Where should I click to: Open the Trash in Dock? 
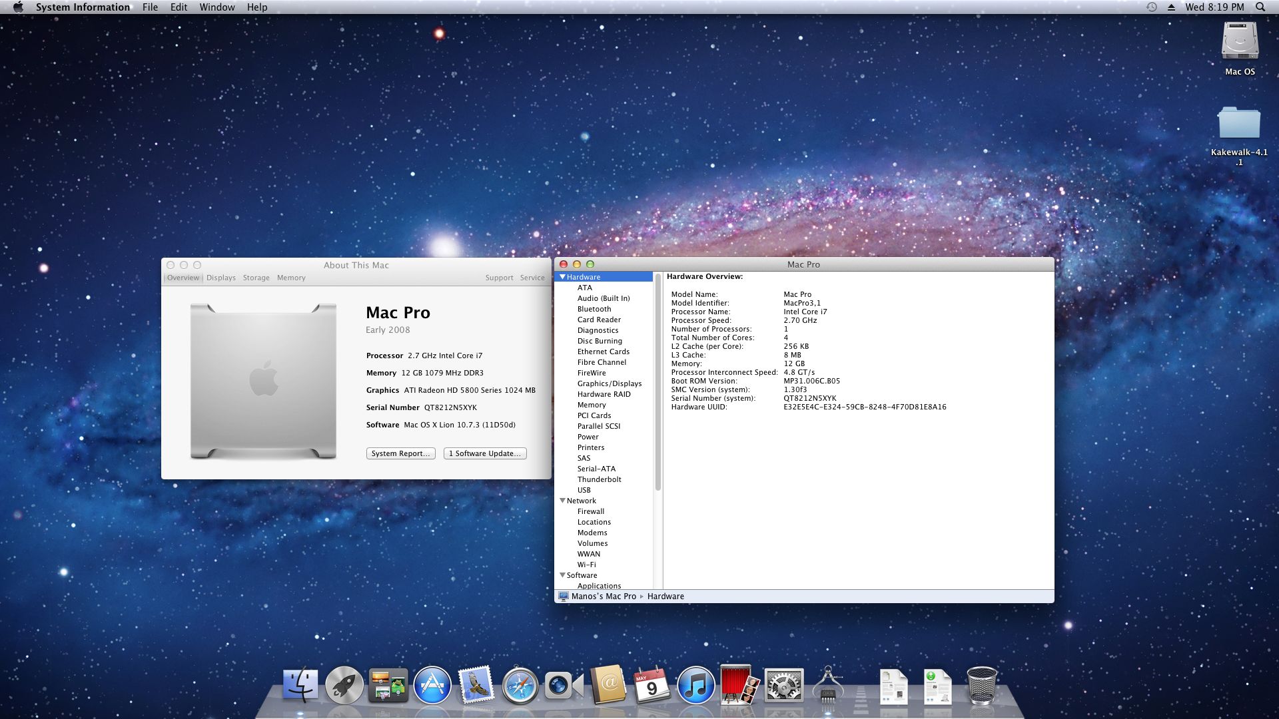pyautogui.click(x=981, y=685)
